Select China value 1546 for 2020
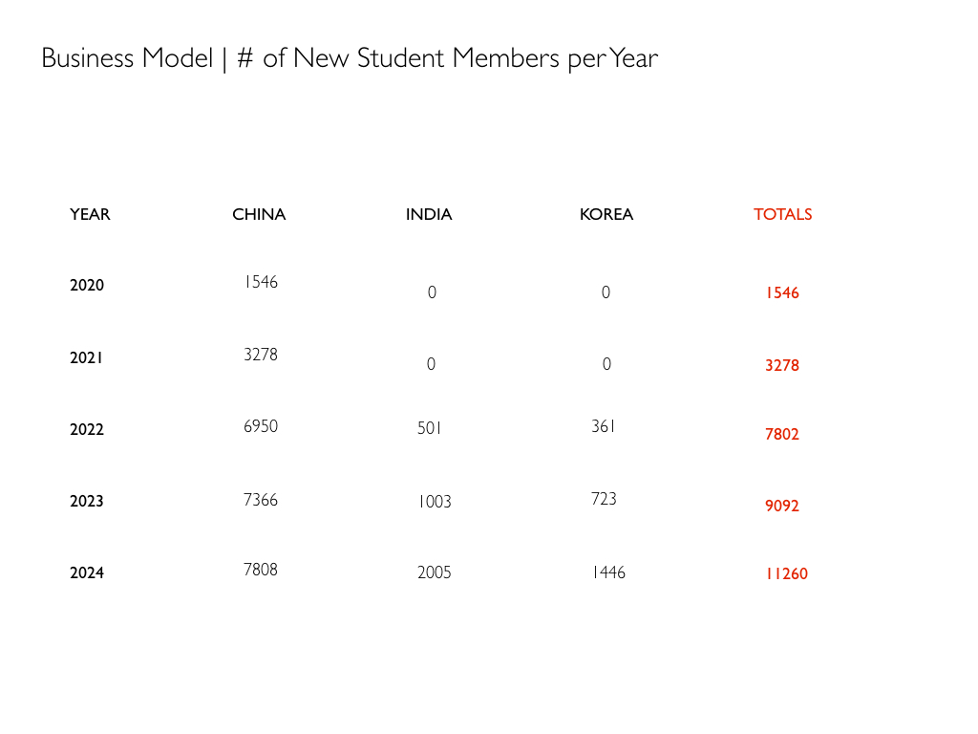The width and height of the screenshot is (978, 734). click(x=261, y=282)
